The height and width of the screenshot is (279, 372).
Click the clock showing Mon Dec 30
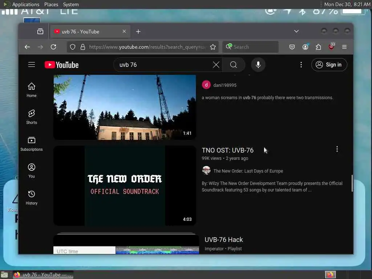point(347,4)
